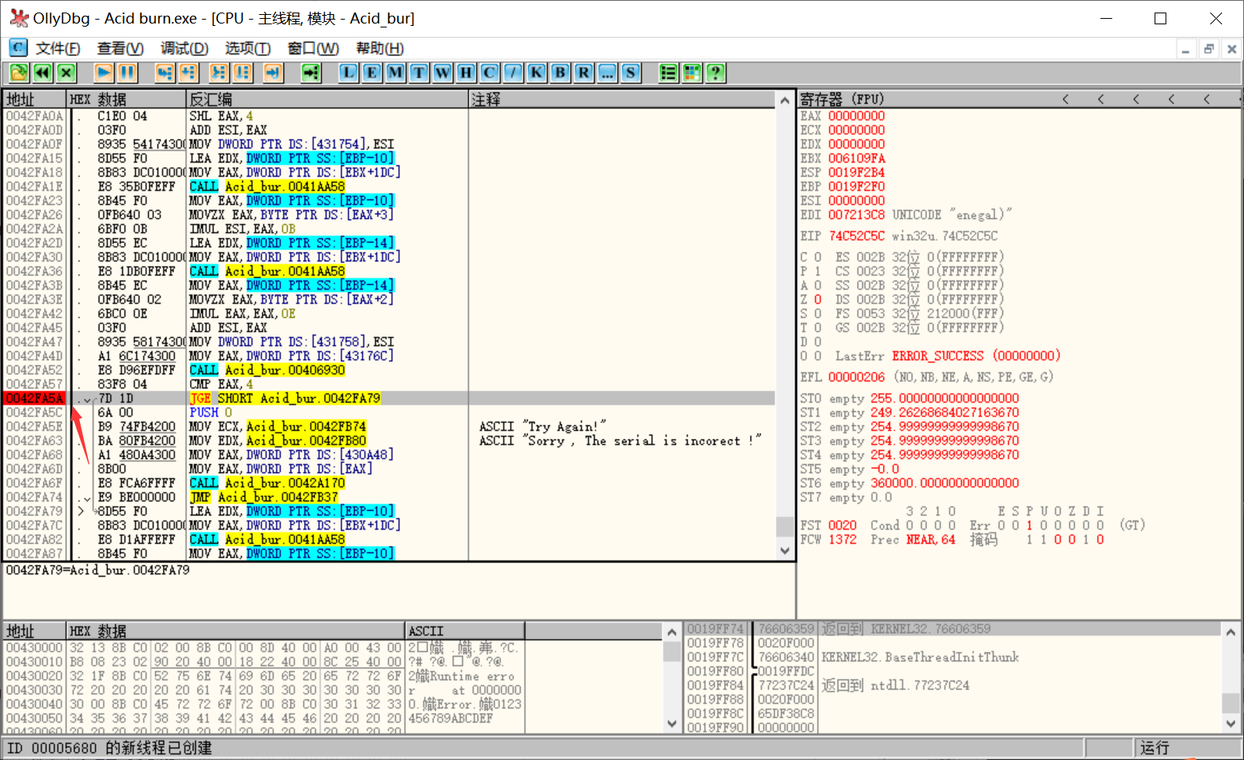This screenshot has width=1244, height=760.
Task: Click the Trace Into toolbar icon
Action: [219, 73]
